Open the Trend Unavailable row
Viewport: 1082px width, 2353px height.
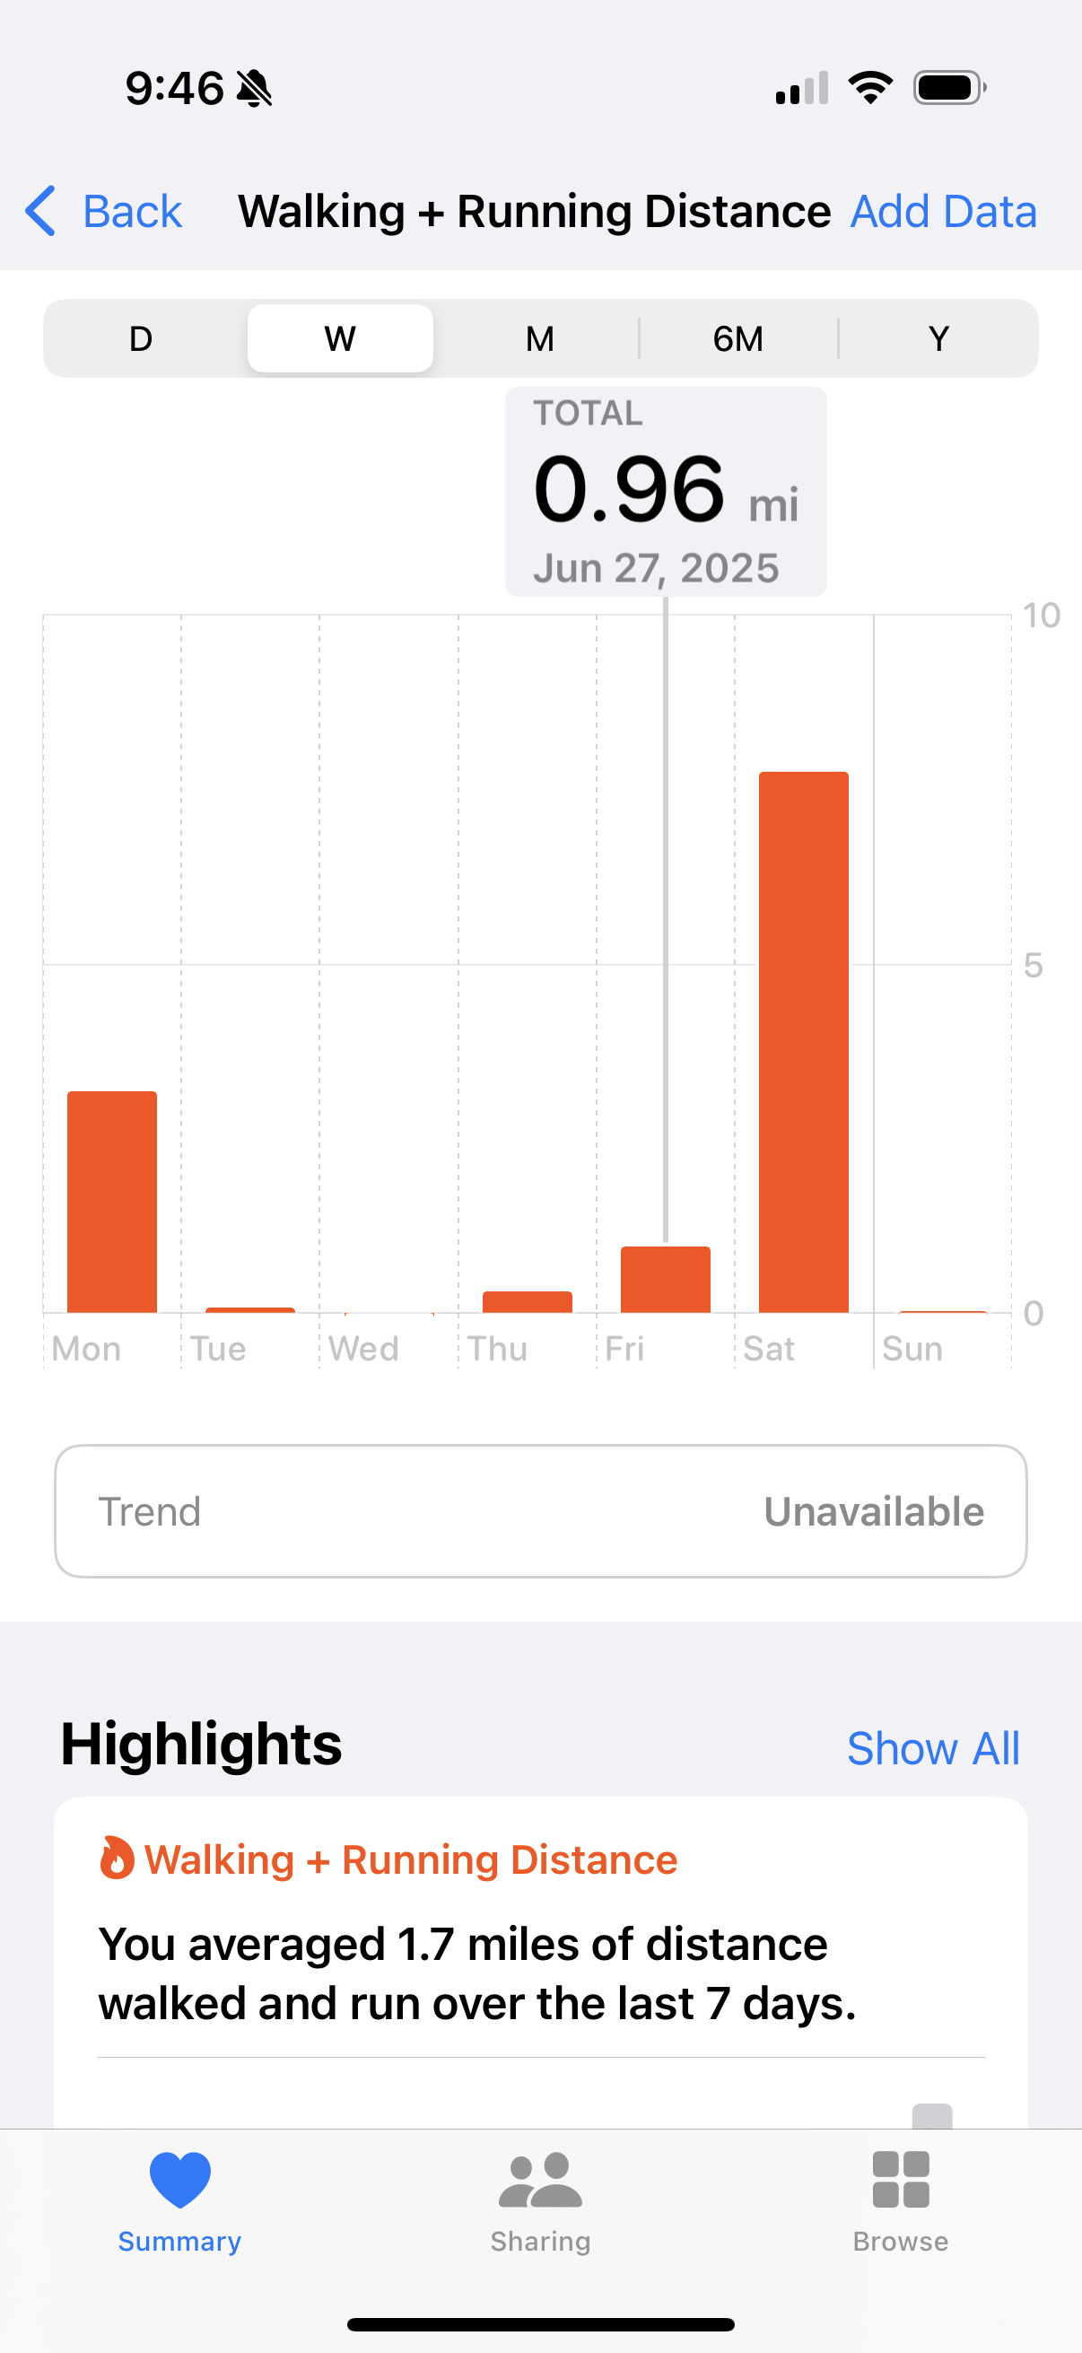pos(540,1511)
